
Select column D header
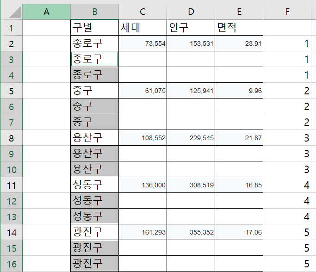click(191, 12)
